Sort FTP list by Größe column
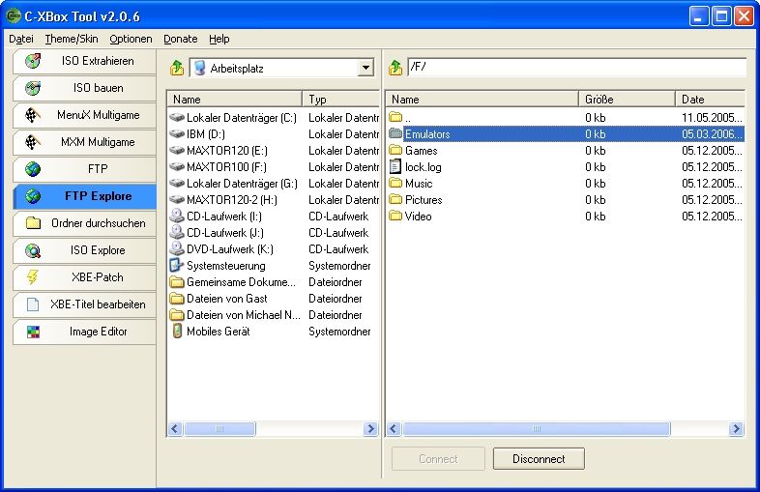This screenshot has height=492, width=760. (628, 100)
